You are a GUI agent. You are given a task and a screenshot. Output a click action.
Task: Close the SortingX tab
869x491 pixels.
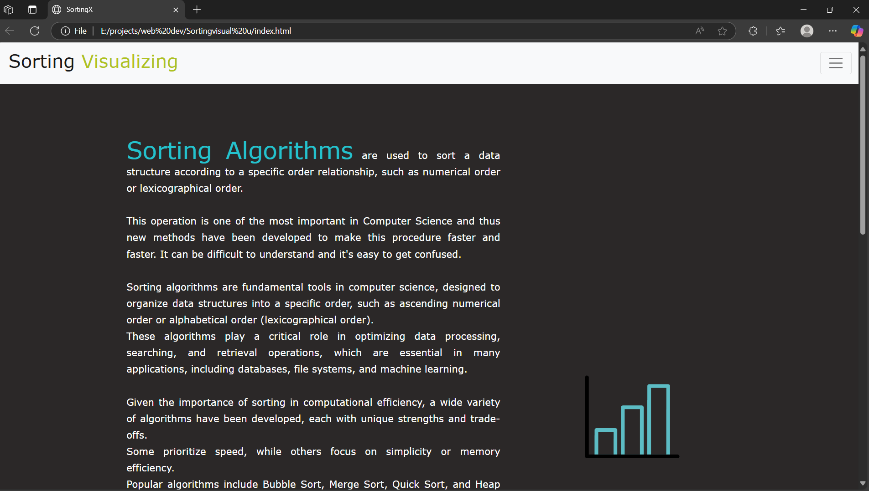point(176,10)
